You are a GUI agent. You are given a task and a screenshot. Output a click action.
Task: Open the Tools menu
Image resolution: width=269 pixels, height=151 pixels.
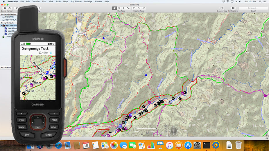58,1
